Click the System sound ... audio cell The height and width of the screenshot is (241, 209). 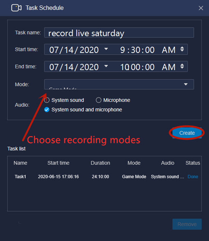click(x=167, y=177)
